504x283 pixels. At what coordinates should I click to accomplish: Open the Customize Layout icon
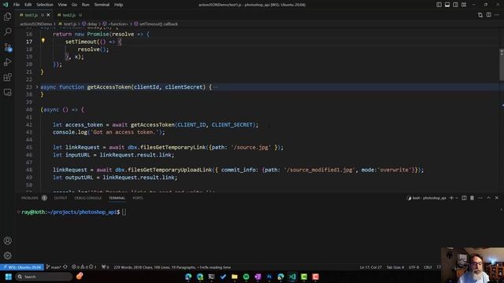464,5
